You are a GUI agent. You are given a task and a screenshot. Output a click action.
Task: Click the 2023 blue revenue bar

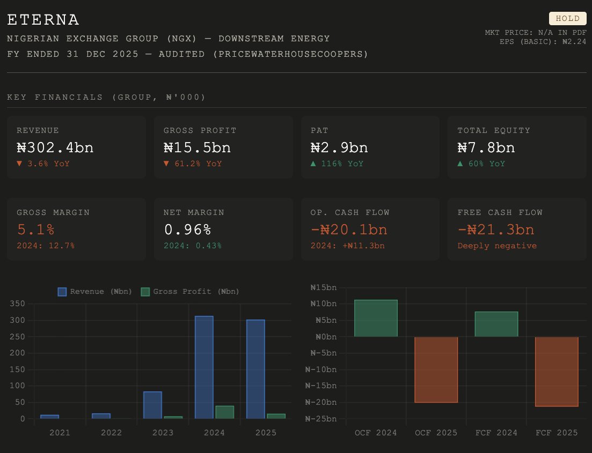(152, 405)
